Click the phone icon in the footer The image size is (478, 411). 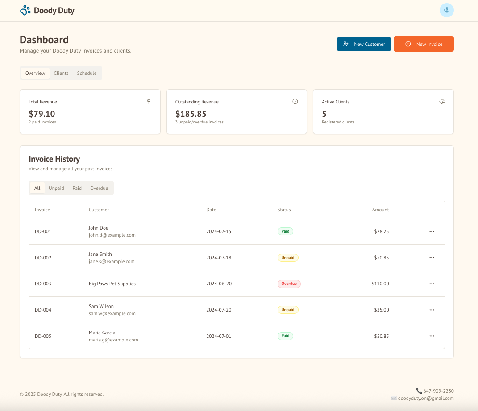point(419,390)
